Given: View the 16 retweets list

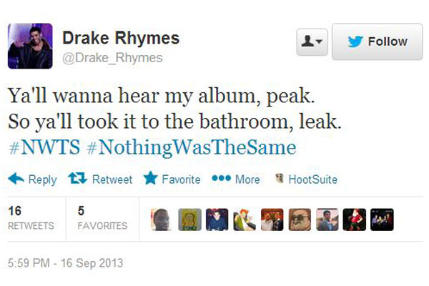Looking at the screenshot, I should [31, 218].
